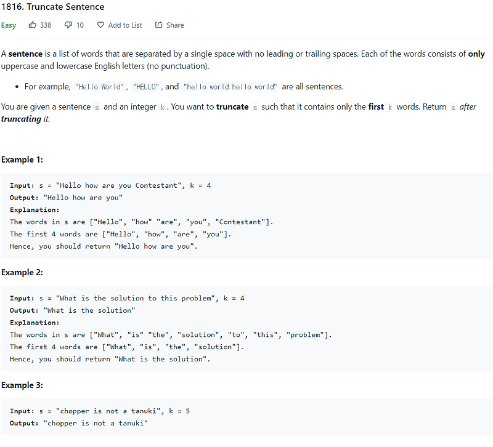Click the bold word "truncate" in the description
493x447 pixels.
(232, 107)
